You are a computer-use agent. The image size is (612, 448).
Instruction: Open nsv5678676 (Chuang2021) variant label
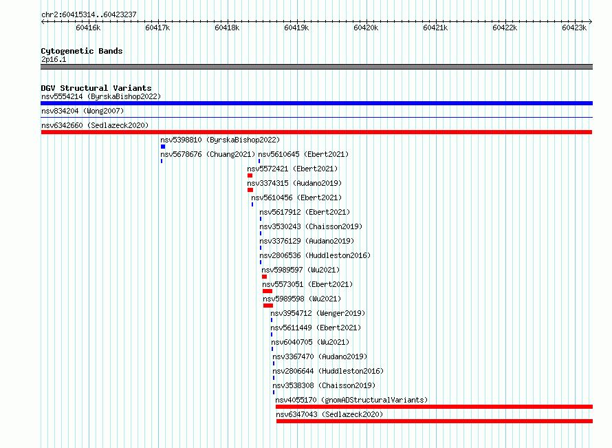(208, 154)
